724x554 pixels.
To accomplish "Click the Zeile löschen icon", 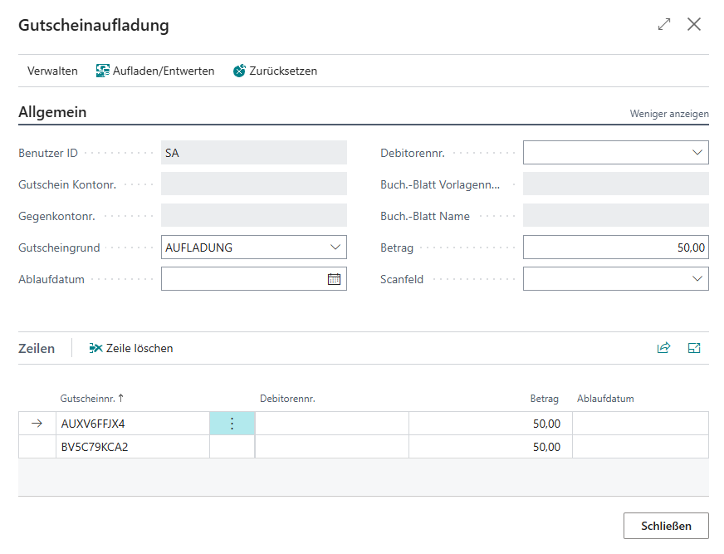I will coord(95,348).
